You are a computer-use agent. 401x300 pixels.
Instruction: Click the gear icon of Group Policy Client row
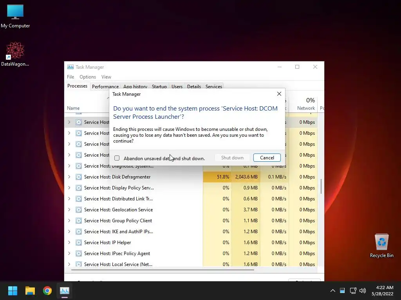78,221
